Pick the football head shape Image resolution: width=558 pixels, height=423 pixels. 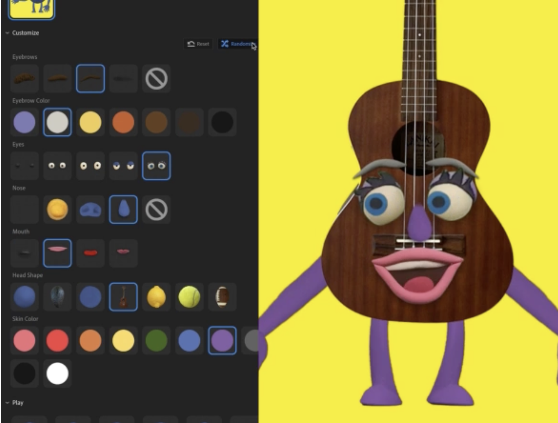point(222,297)
